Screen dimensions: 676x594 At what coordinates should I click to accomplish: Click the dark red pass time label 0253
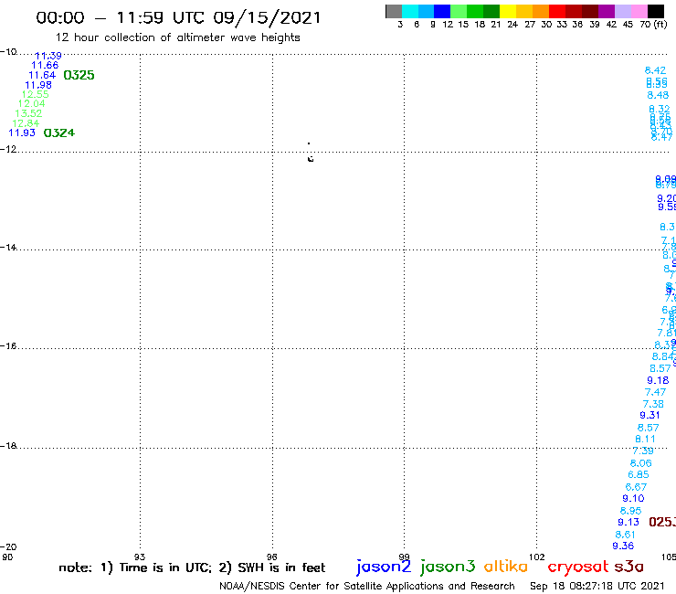[x=662, y=522]
